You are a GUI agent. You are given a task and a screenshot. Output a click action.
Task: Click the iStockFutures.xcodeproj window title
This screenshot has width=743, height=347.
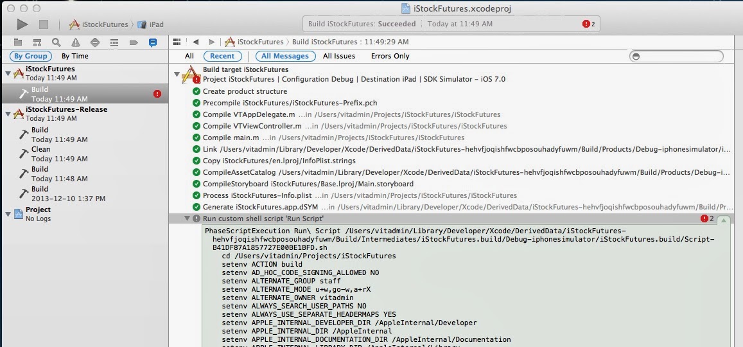coord(462,8)
